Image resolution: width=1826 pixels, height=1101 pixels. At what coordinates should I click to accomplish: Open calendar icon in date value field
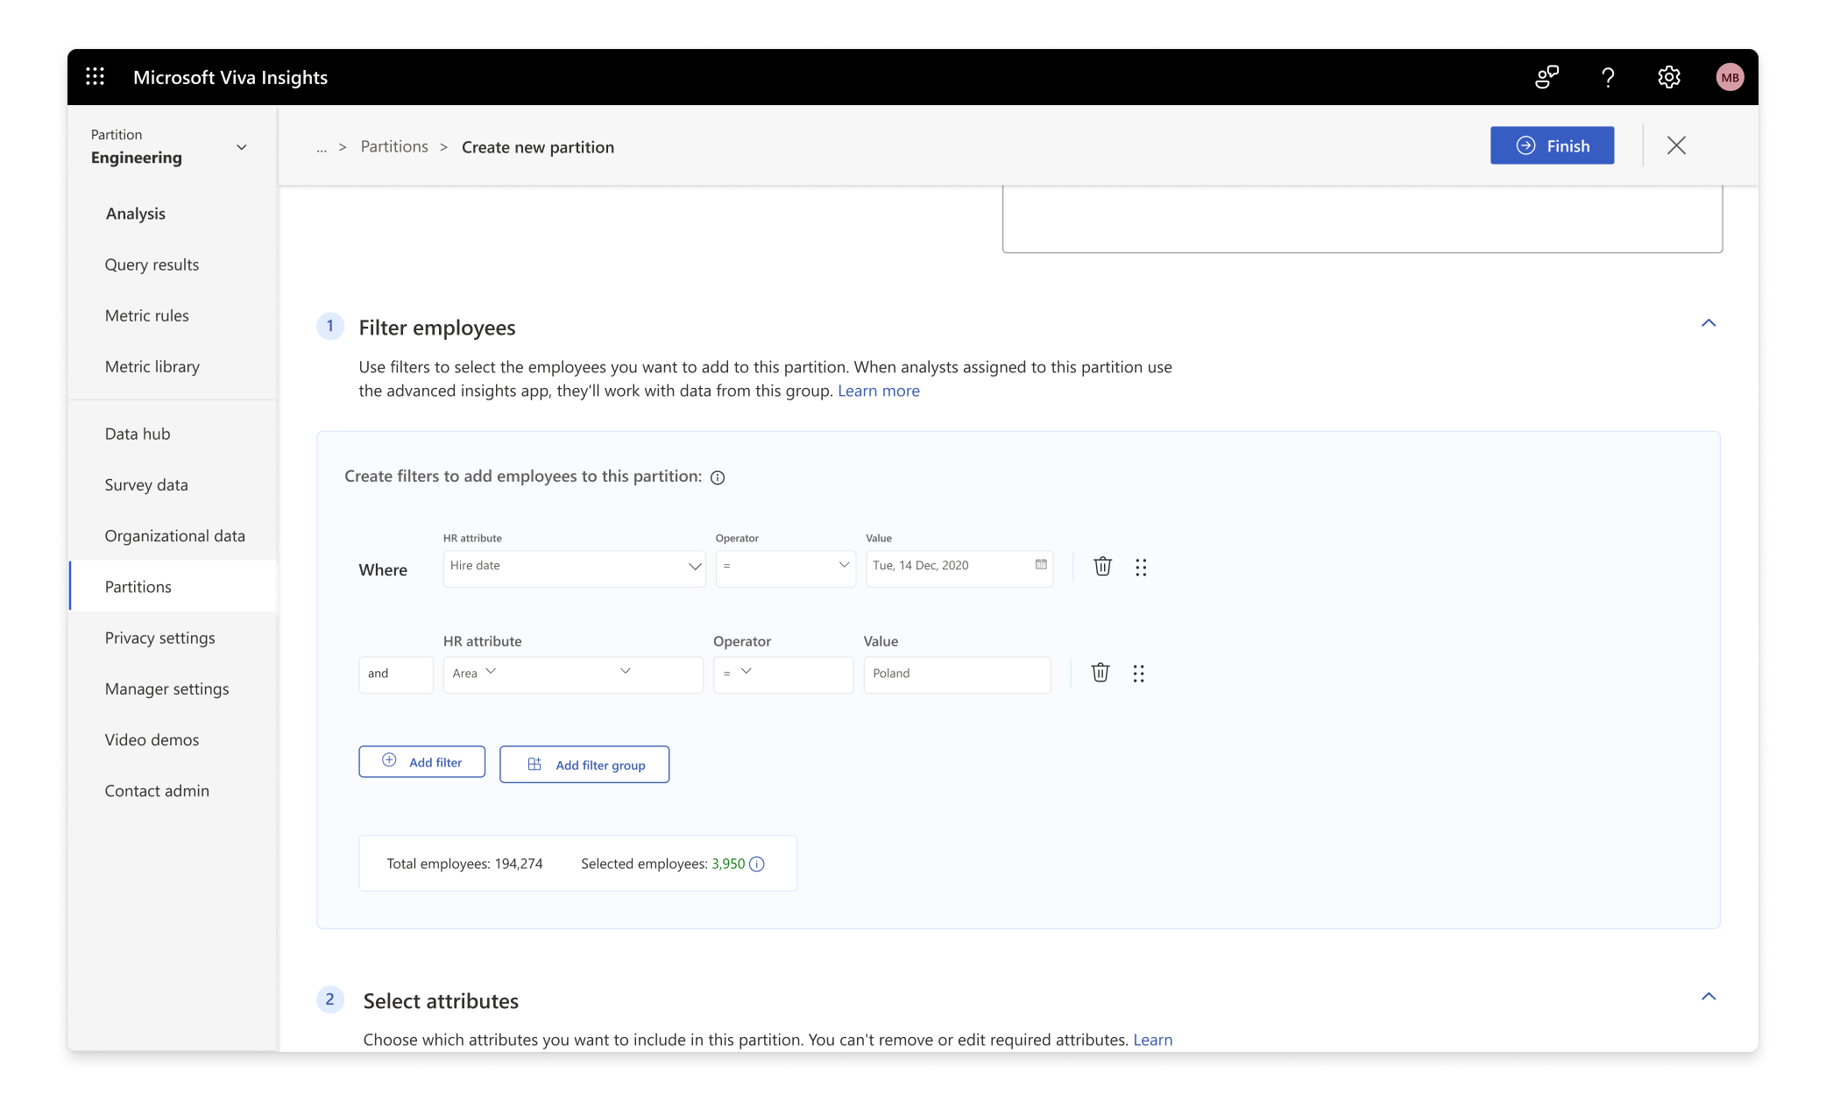click(1041, 565)
